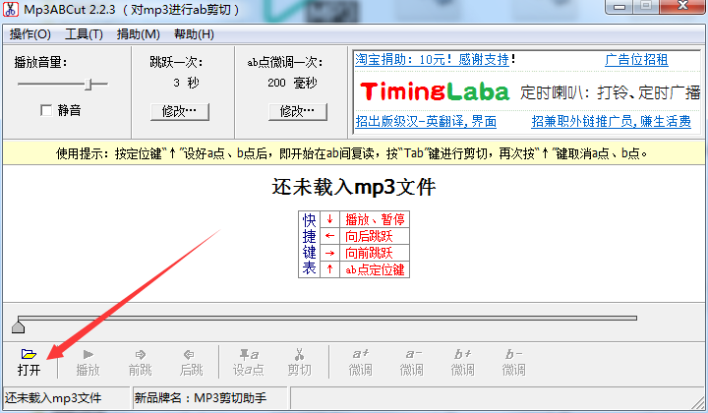Click 新品牌名:MP3剪切助手 status bar entry
This screenshot has height=413, width=708.
(201, 398)
